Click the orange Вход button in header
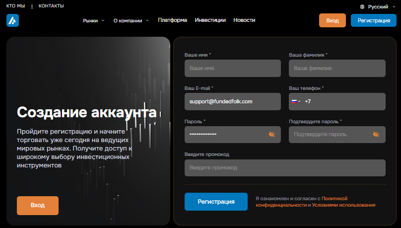401x228 pixels. [x=332, y=20]
